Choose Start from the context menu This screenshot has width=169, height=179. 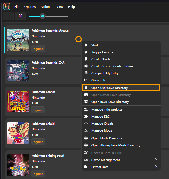pyautogui.click(x=121, y=45)
